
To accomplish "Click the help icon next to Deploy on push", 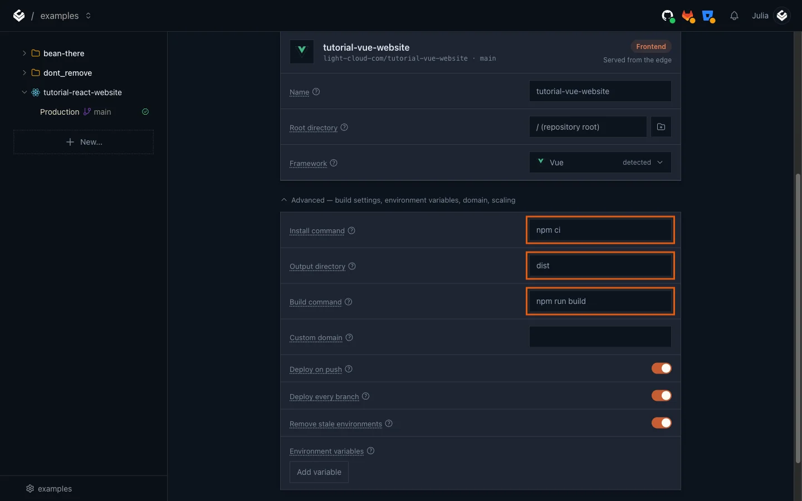I will click(349, 369).
